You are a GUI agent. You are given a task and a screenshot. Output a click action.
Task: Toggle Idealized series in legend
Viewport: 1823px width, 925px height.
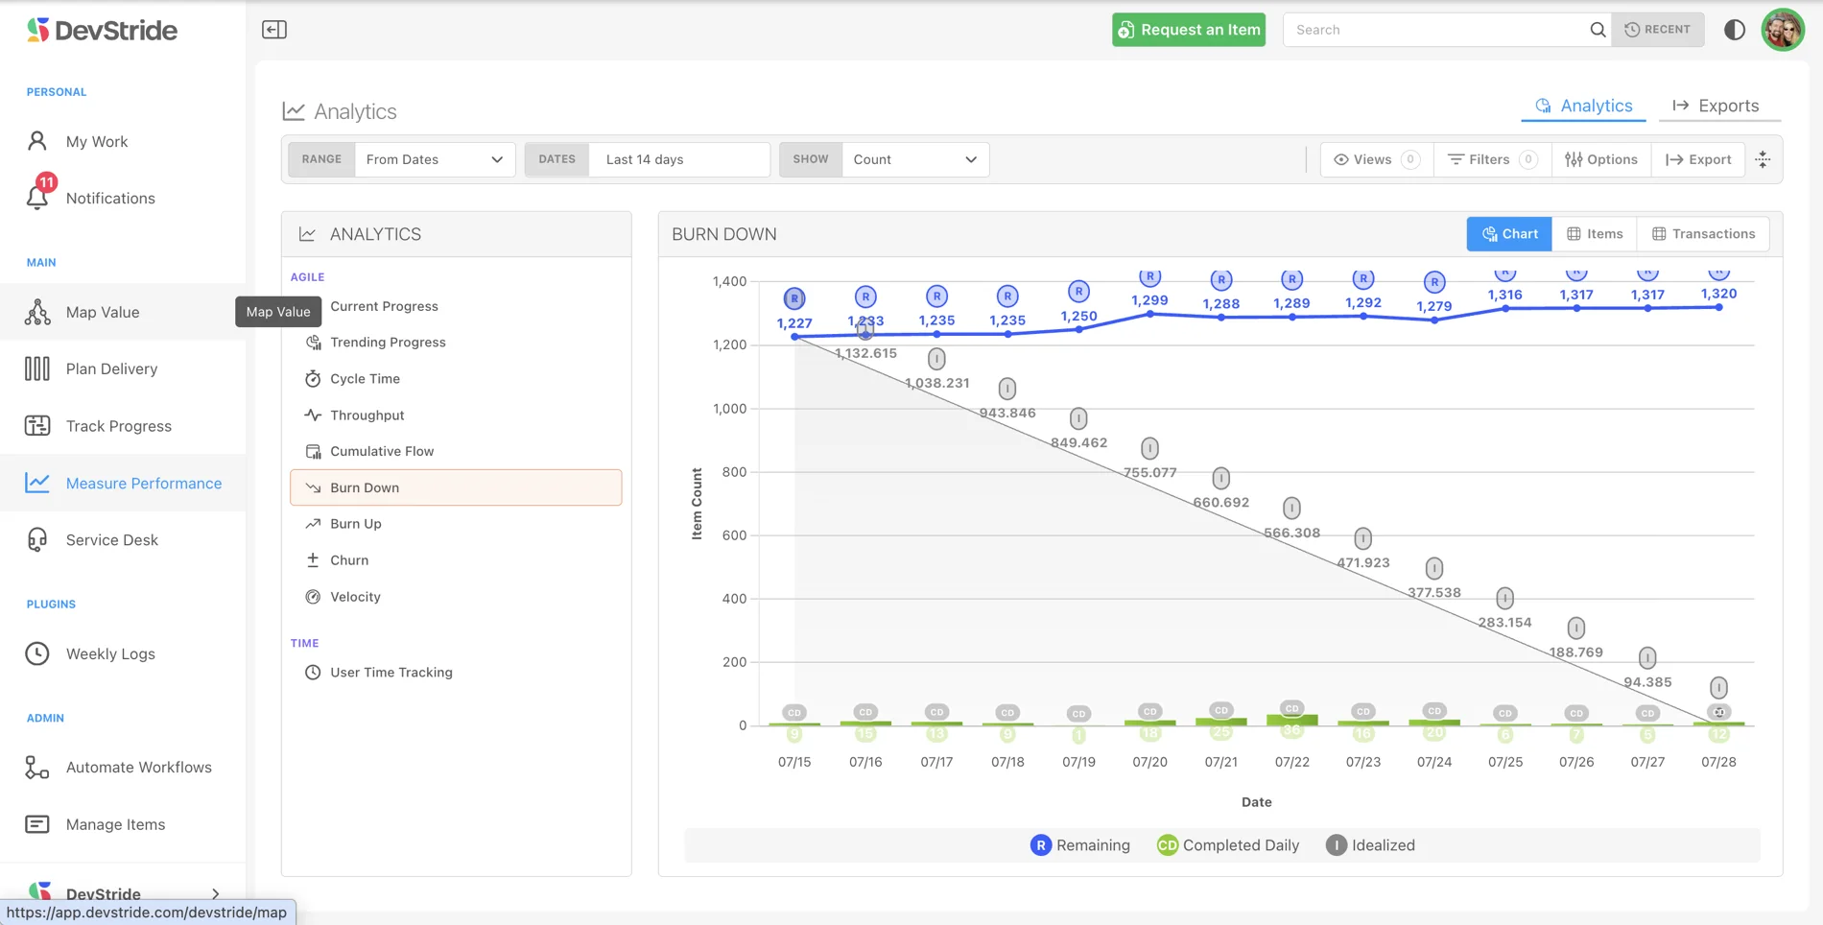click(x=1370, y=845)
